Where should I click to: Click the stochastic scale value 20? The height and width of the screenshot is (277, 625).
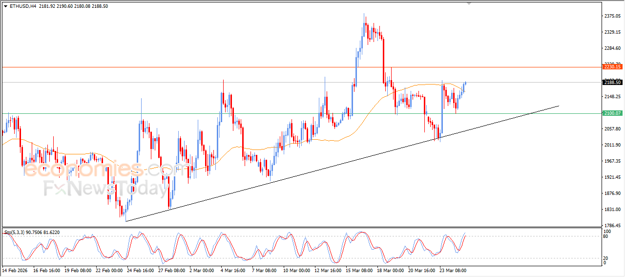606,258
